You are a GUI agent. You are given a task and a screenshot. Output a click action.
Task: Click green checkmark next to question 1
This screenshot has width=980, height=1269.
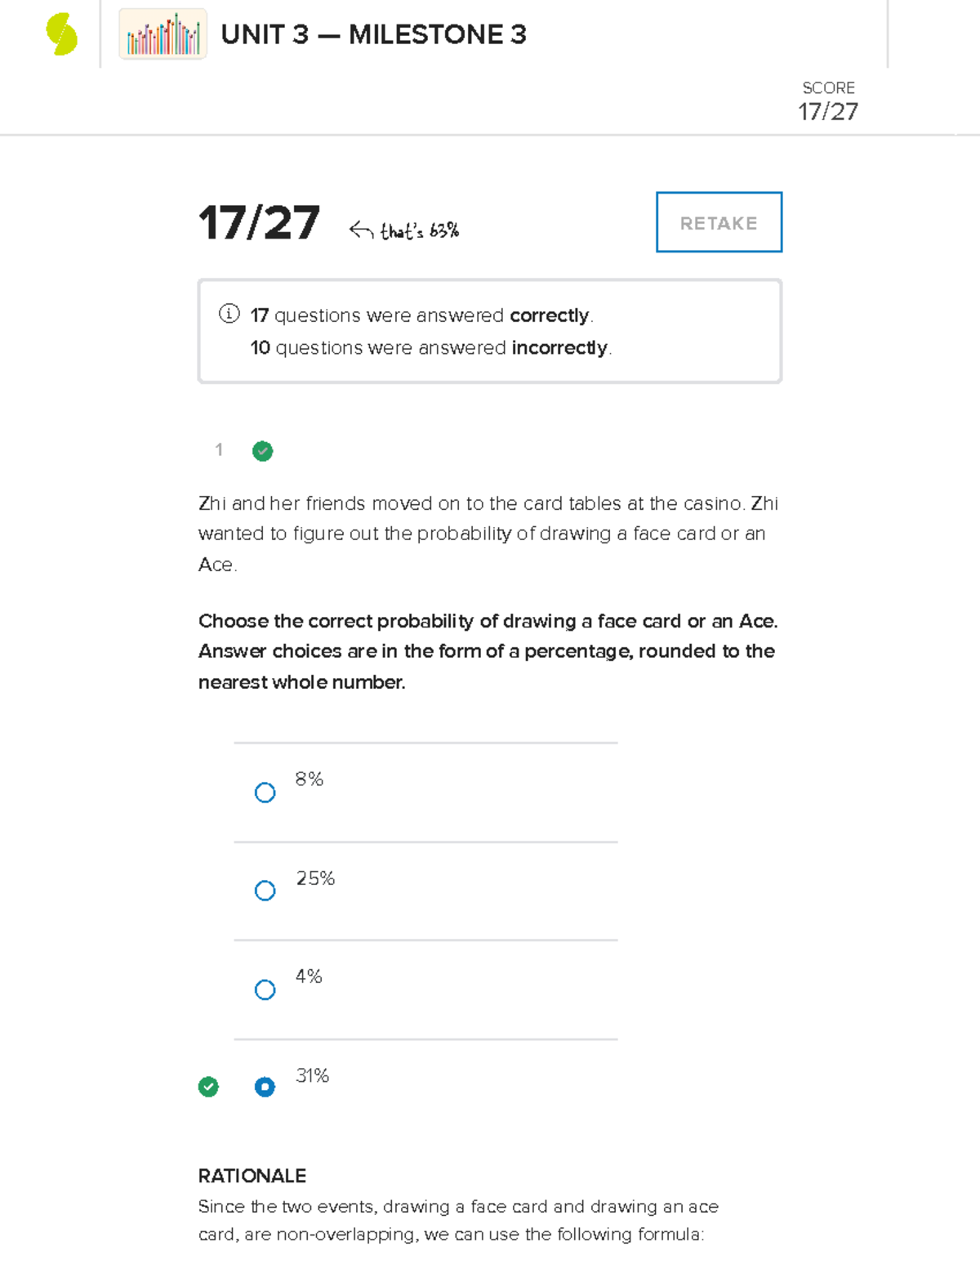262,451
